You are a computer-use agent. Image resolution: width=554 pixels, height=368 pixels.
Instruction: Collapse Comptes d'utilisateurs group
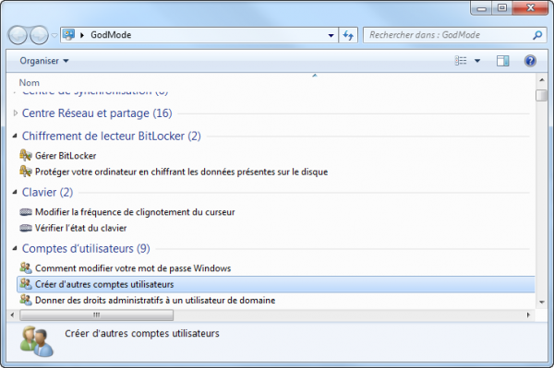coord(15,248)
